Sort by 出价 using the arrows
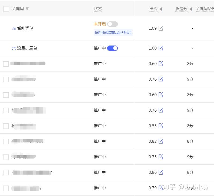Image resolution: width=214 pixels, height=196 pixels. (x=161, y=9)
